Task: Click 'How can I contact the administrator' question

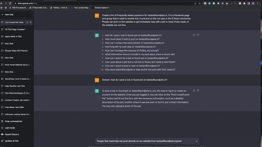Action: coord(135,43)
